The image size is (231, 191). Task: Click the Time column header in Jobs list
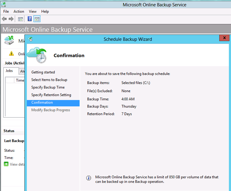(20, 80)
